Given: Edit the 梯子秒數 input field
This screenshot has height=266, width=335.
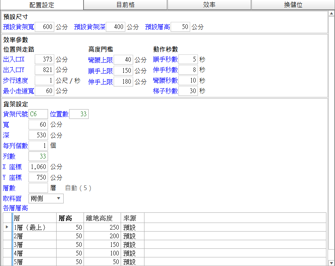Looking at the screenshot, I should click(188, 91).
